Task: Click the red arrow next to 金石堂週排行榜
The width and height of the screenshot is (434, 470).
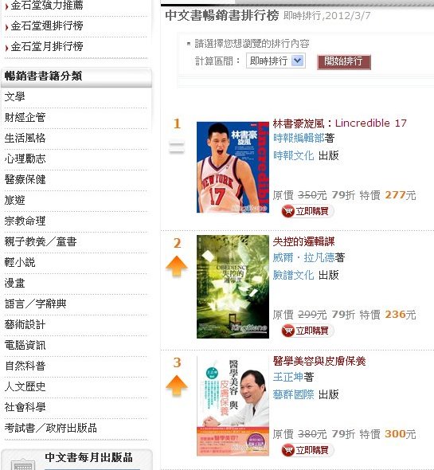Action: 6,27
